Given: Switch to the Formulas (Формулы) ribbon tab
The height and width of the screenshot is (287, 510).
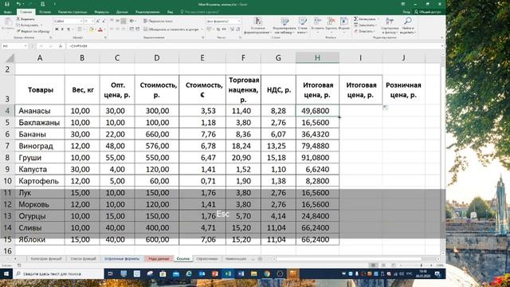Looking at the screenshot, I should point(101,12).
